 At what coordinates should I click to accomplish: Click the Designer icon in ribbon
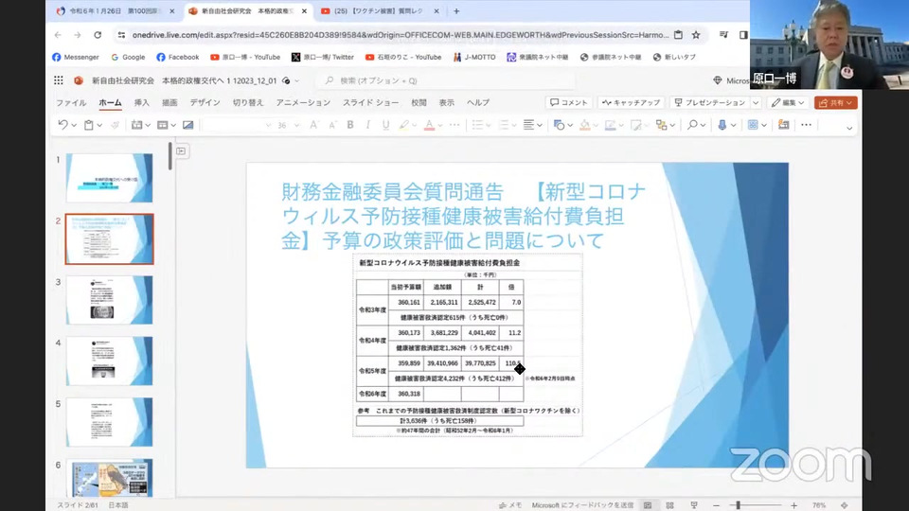[783, 125]
